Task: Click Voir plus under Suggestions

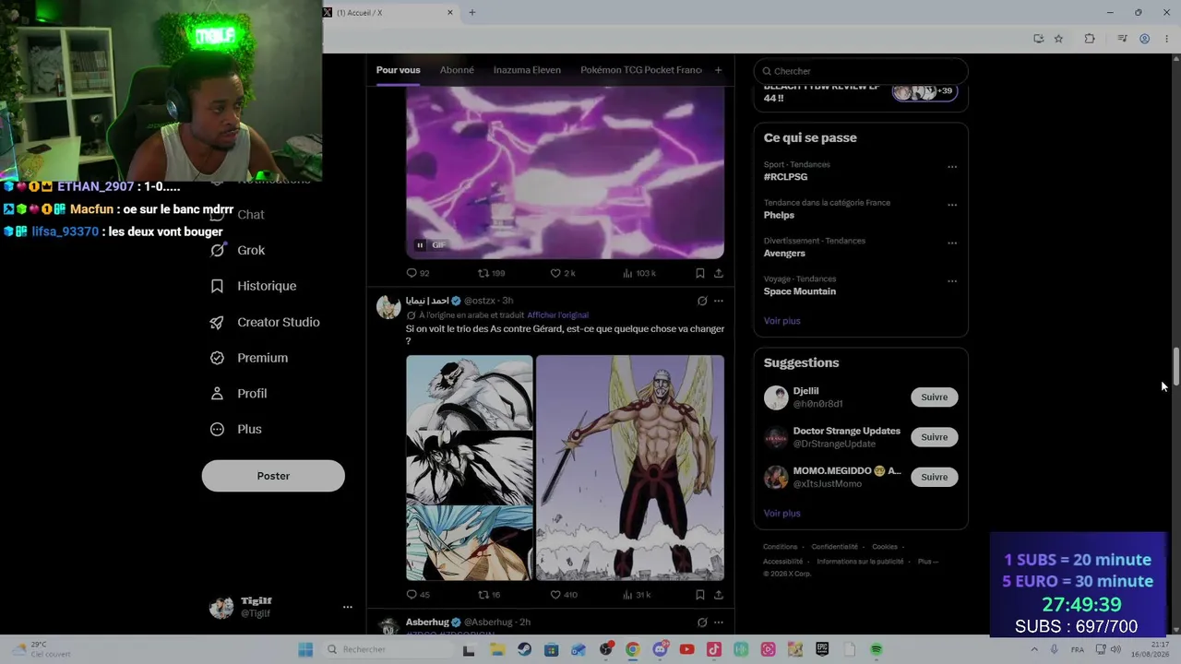Action: click(781, 514)
